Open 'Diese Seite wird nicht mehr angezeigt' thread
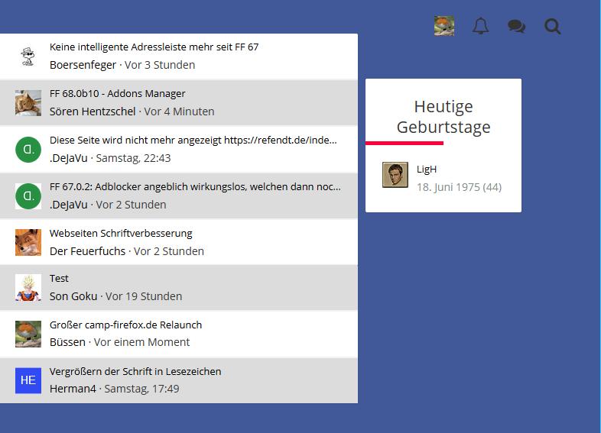 [x=193, y=141]
